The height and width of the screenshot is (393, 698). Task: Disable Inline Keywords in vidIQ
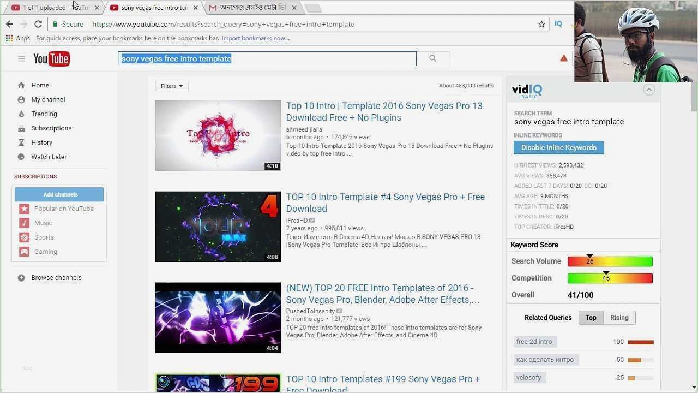click(x=558, y=147)
